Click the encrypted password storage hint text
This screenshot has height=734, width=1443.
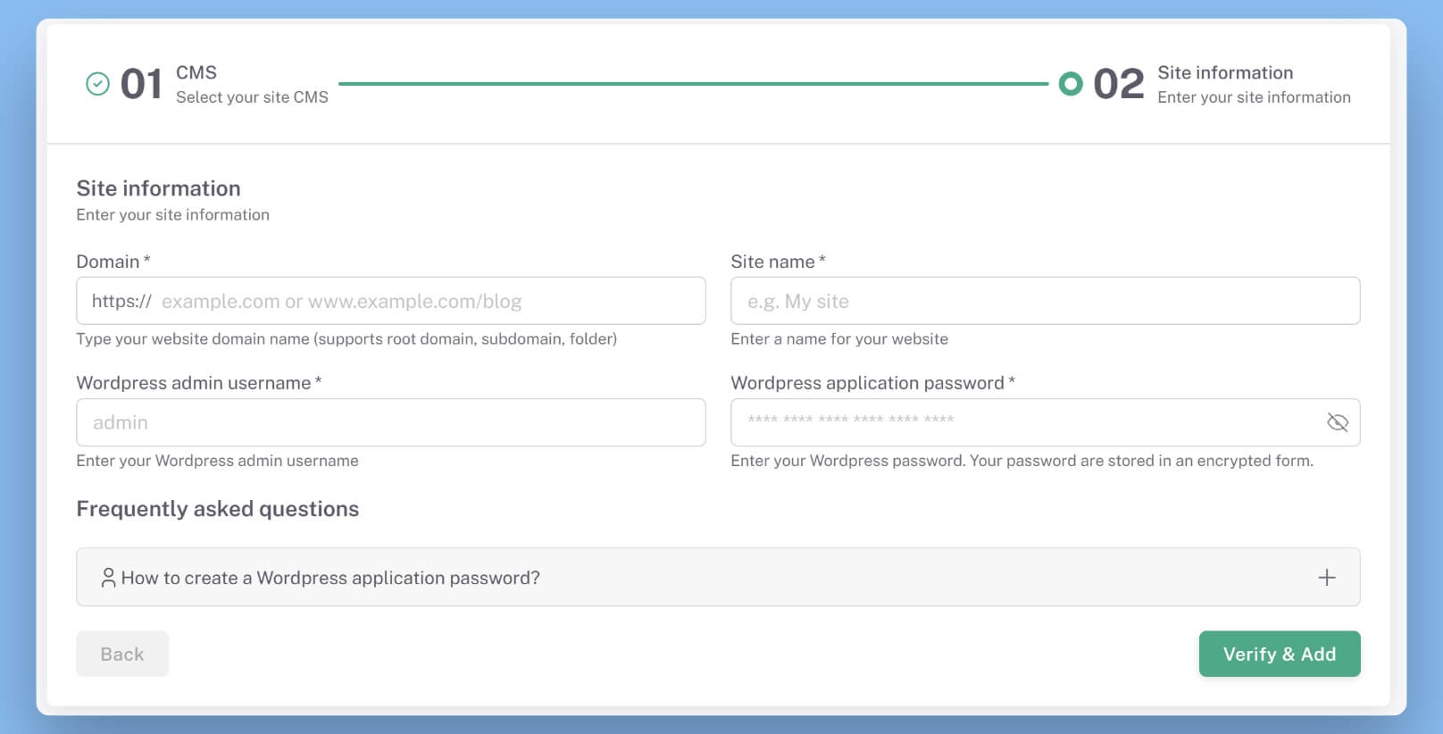[1022, 461]
